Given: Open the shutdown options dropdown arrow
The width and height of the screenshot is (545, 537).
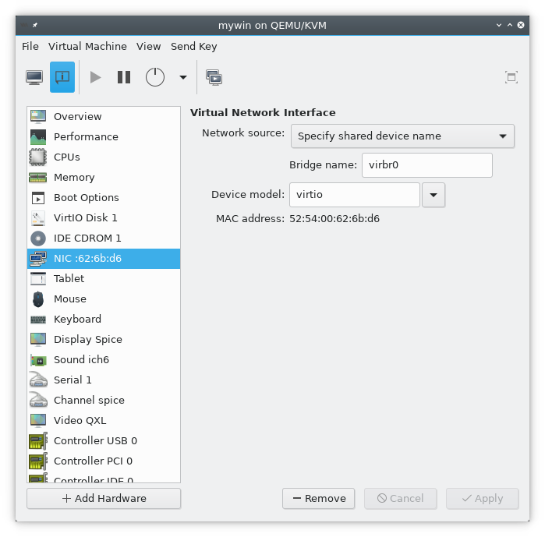Looking at the screenshot, I should pyautogui.click(x=183, y=77).
